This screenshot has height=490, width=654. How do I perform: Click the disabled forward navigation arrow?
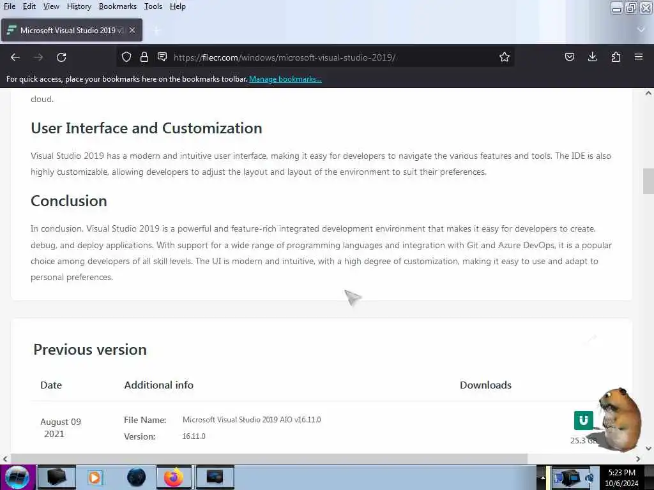coord(38,57)
